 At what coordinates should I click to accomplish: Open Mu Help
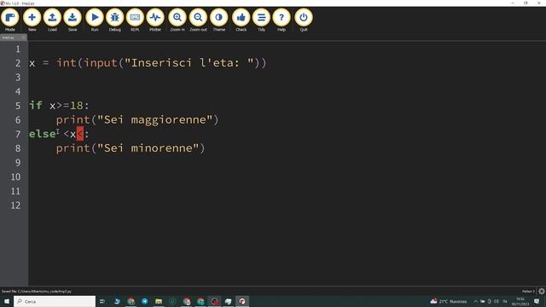[282, 20]
